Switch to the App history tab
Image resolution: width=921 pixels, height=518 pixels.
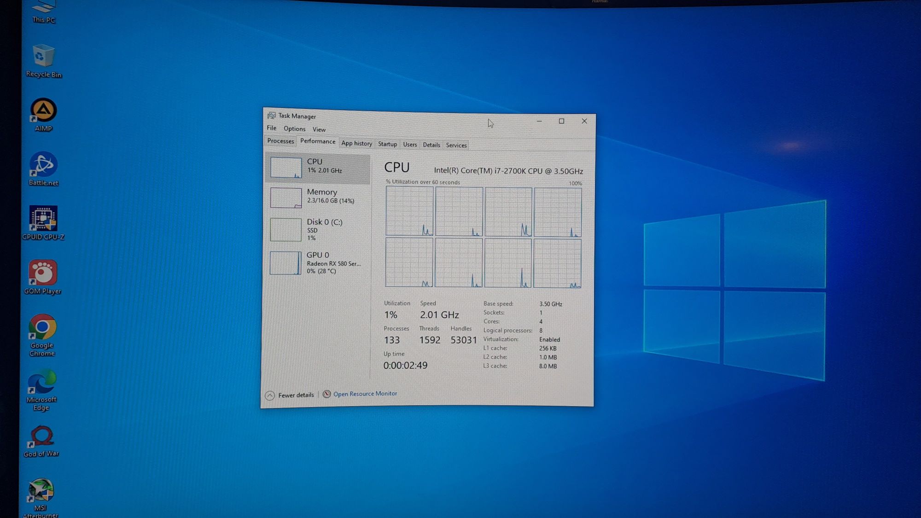[x=356, y=143]
